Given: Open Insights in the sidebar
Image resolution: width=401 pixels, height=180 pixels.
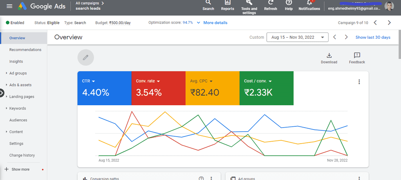Looking at the screenshot, I should click(16, 61).
